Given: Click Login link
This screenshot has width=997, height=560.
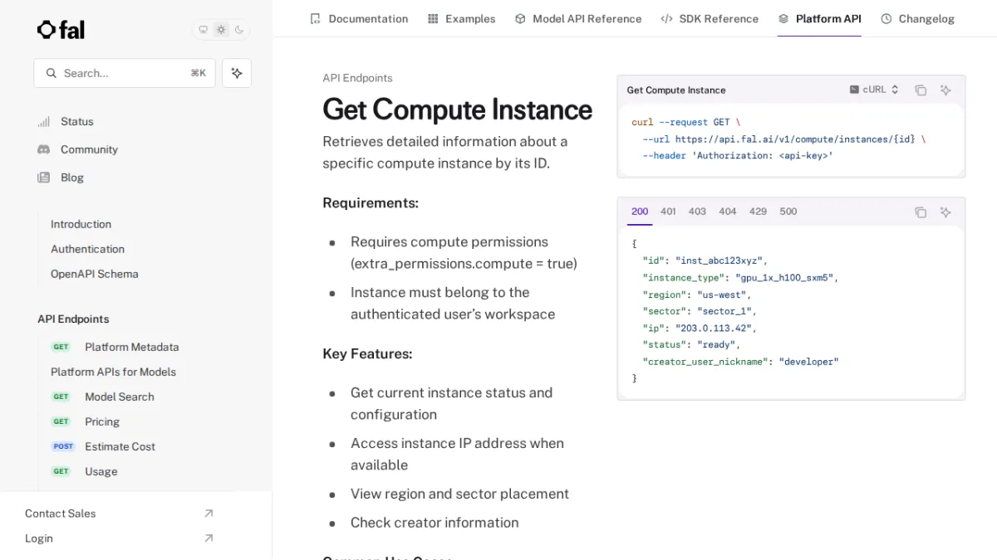Looking at the screenshot, I should coord(38,538).
